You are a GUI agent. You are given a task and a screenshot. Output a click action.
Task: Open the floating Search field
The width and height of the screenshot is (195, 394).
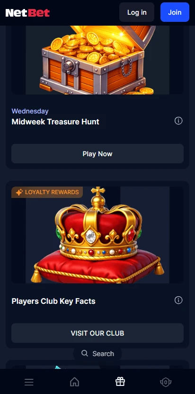pyautogui.click(x=97, y=354)
